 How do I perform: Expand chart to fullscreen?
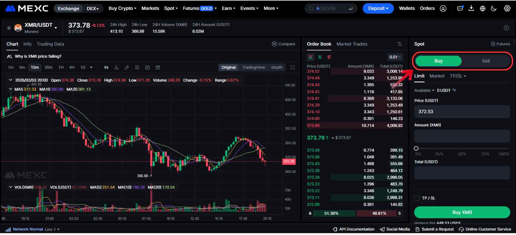293,67
